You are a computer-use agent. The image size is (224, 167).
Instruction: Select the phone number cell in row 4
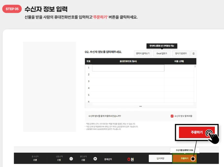tap(128, 88)
